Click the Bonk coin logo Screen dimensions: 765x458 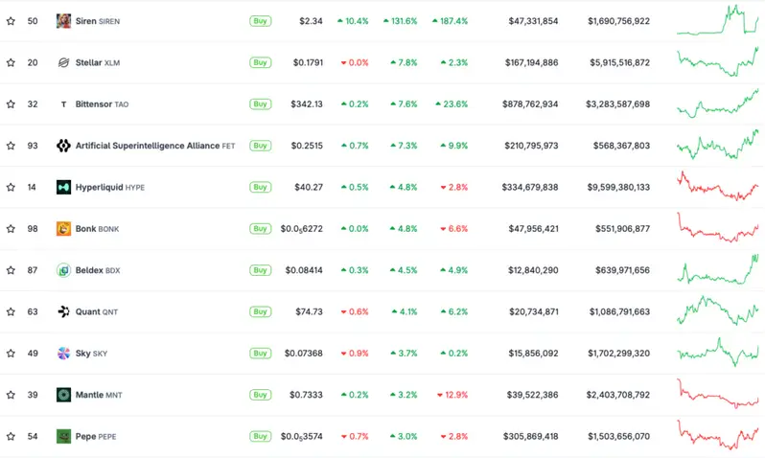pos(63,228)
